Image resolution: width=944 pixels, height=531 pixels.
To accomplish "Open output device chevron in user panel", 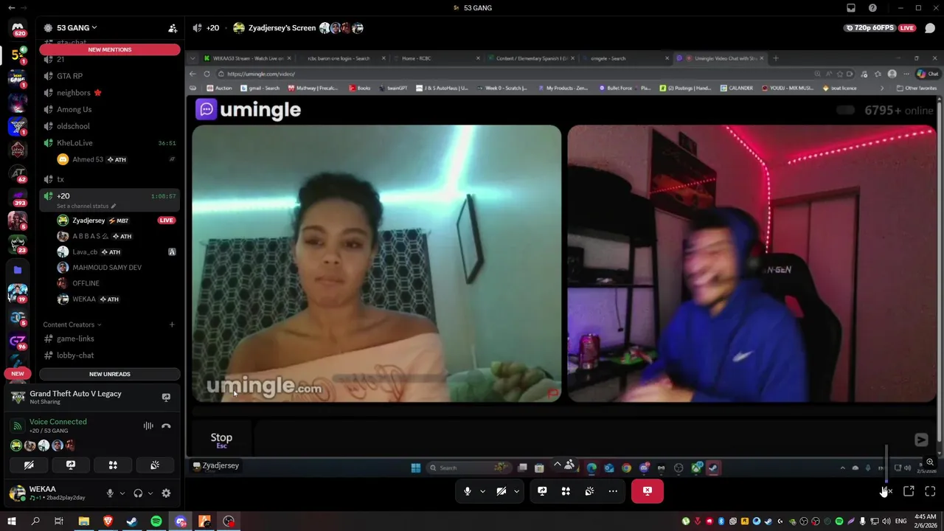I will [150, 493].
